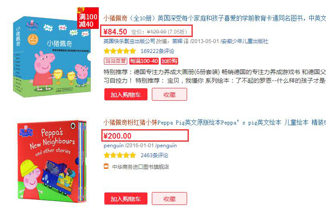Click the five-star rating of the second book
The width and height of the screenshot is (326, 211).
[x=120, y=155]
